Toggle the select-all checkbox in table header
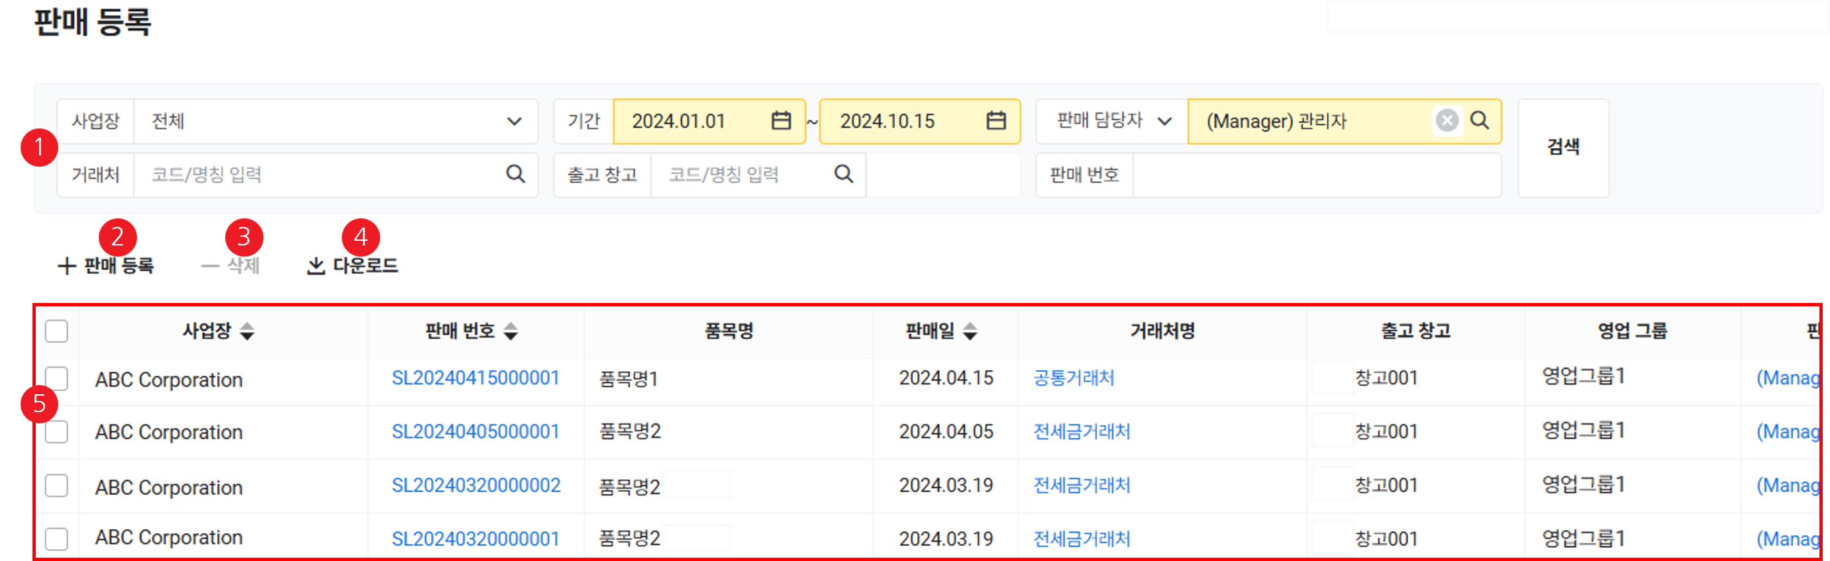The width and height of the screenshot is (1830, 561). click(x=56, y=331)
